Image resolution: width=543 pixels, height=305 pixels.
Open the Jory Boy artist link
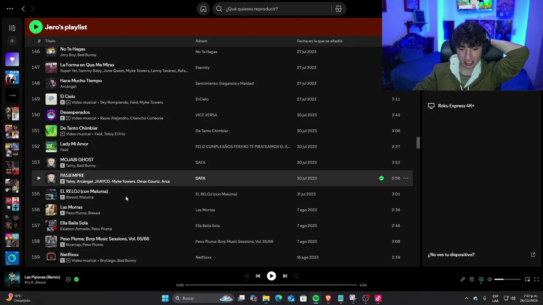pyautogui.click(x=67, y=55)
